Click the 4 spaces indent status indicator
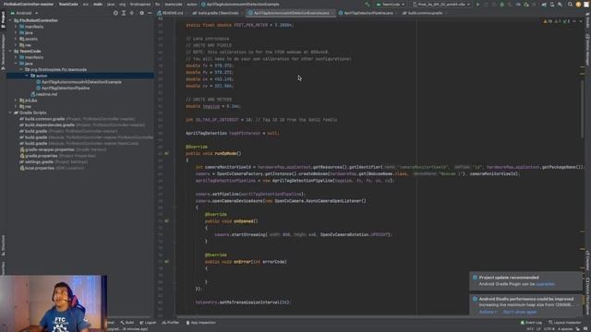Image resolution: width=591 pixels, height=332 pixels. [x=564, y=329]
